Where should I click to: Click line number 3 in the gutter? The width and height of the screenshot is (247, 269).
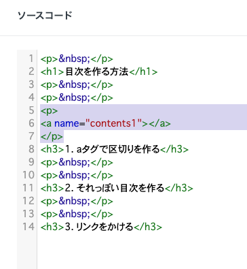tap(31, 84)
